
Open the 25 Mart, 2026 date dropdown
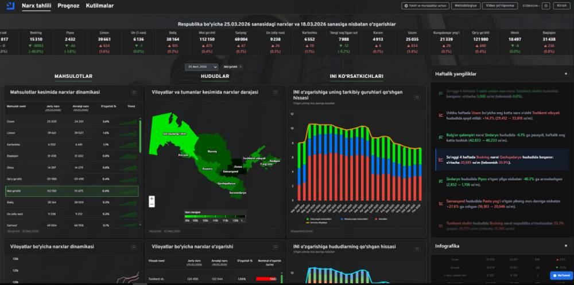198,66
